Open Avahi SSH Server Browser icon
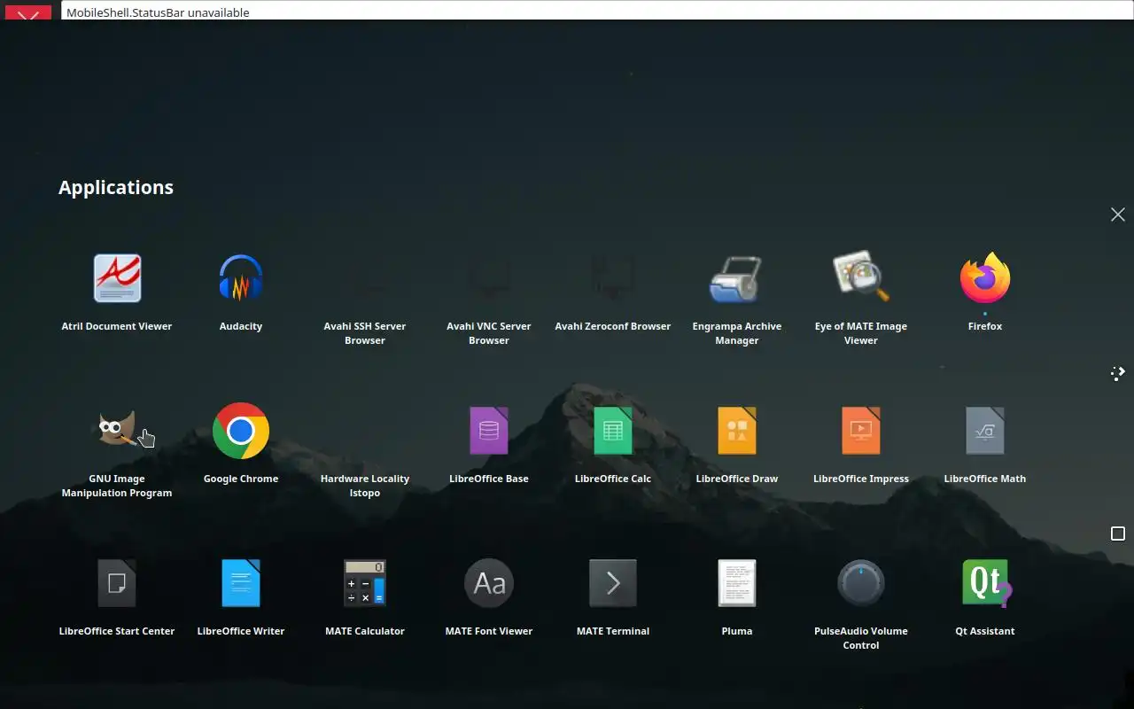 tap(365, 278)
